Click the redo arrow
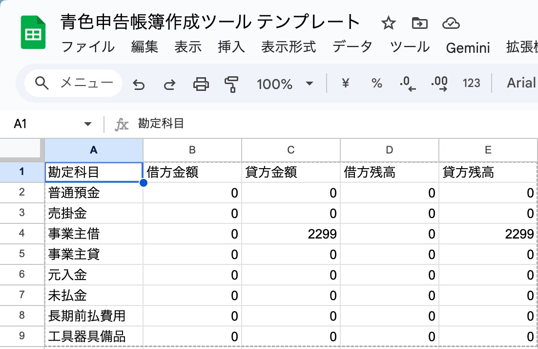This screenshot has height=349, width=538. tap(169, 84)
